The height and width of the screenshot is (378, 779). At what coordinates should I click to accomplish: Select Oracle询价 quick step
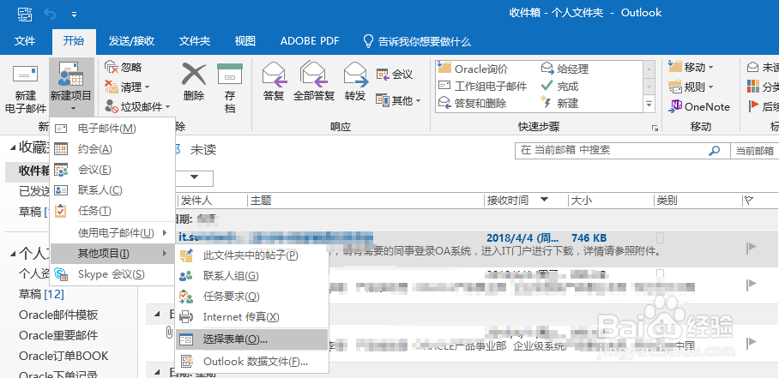pyautogui.click(x=474, y=69)
